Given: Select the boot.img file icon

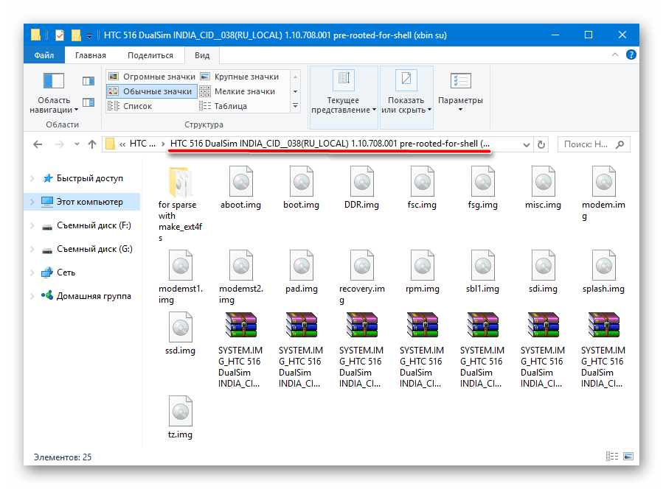Looking at the screenshot, I should click(x=301, y=182).
